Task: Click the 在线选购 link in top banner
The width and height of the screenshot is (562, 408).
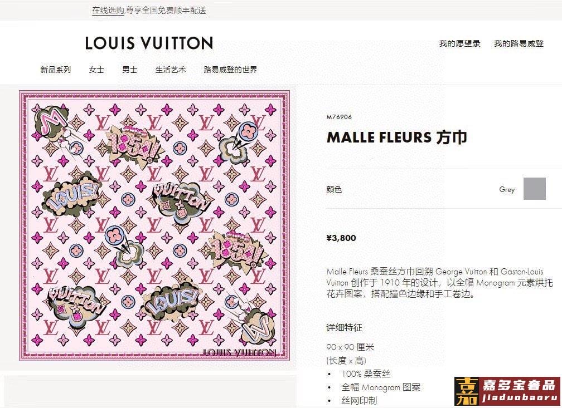Action: pyautogui.click(x=108, y=11)
